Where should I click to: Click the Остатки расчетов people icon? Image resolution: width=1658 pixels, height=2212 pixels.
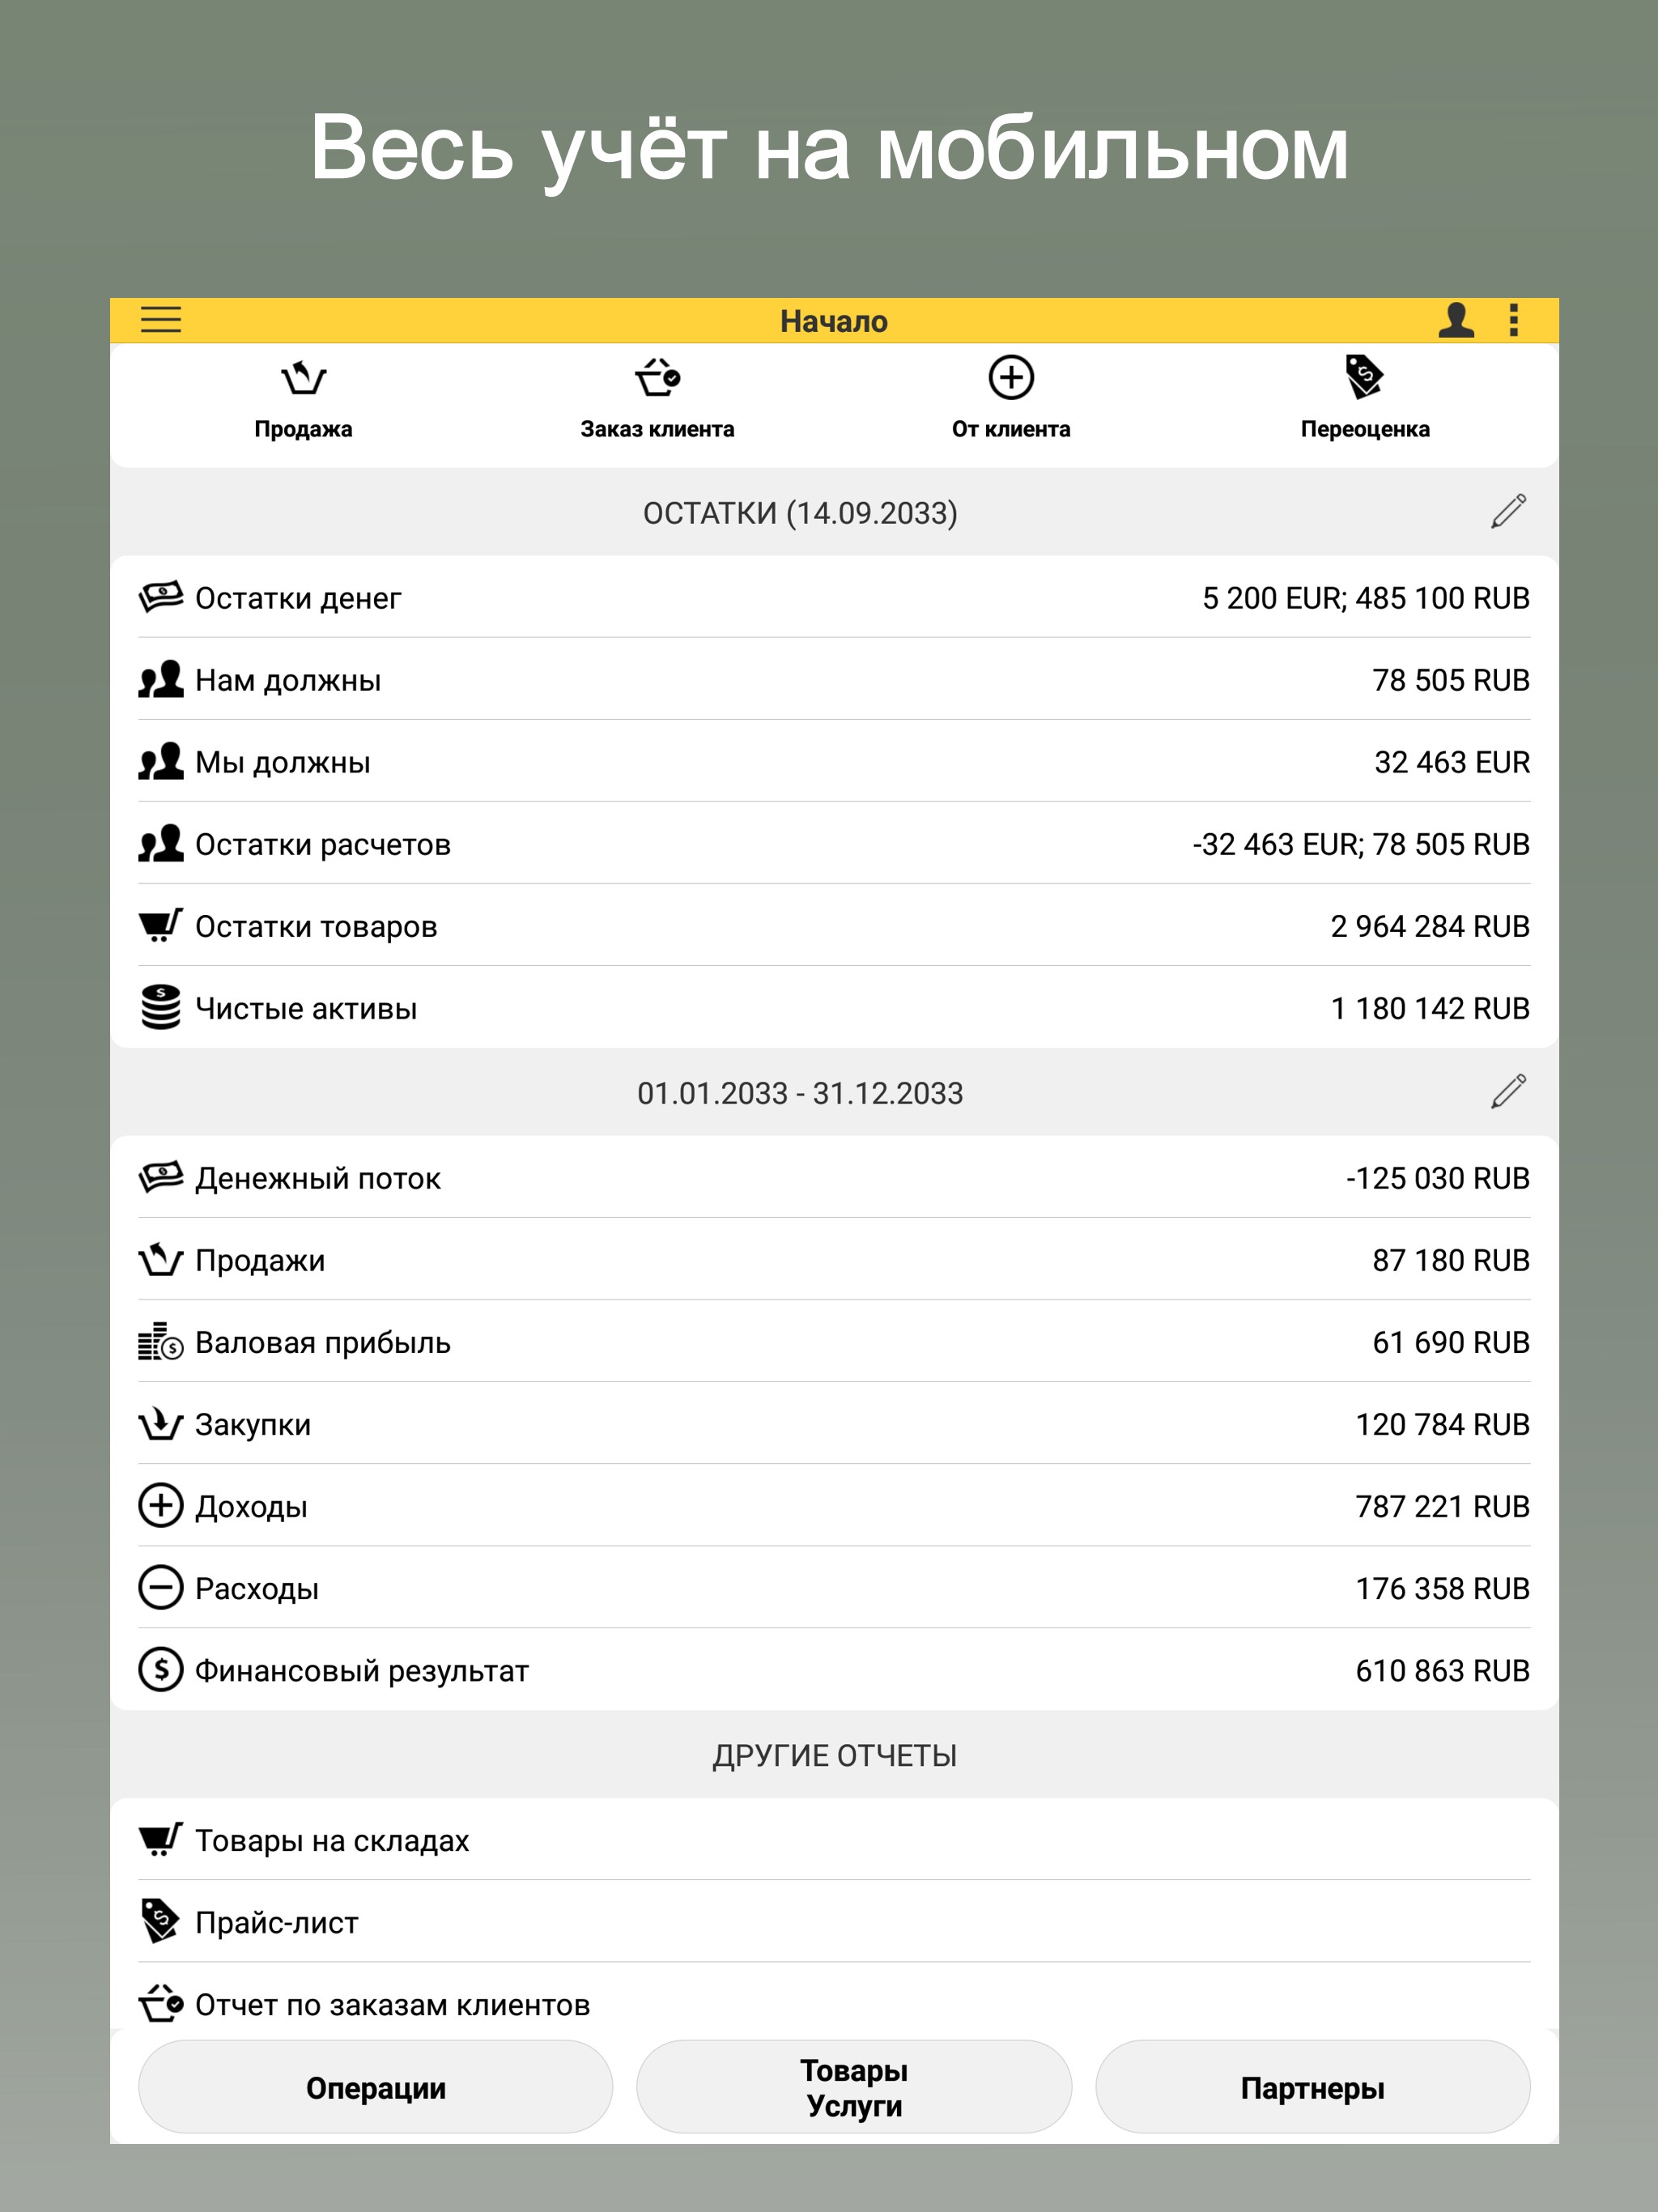(161, 843)
